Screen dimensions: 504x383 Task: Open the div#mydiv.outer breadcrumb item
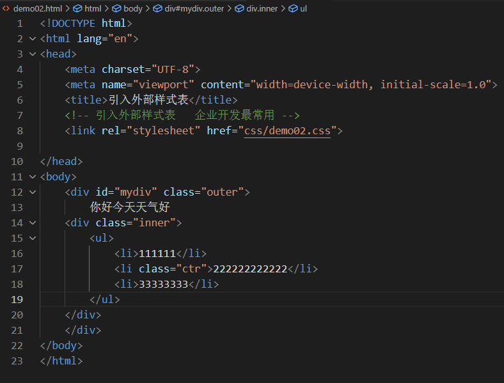tap(194, 9)
